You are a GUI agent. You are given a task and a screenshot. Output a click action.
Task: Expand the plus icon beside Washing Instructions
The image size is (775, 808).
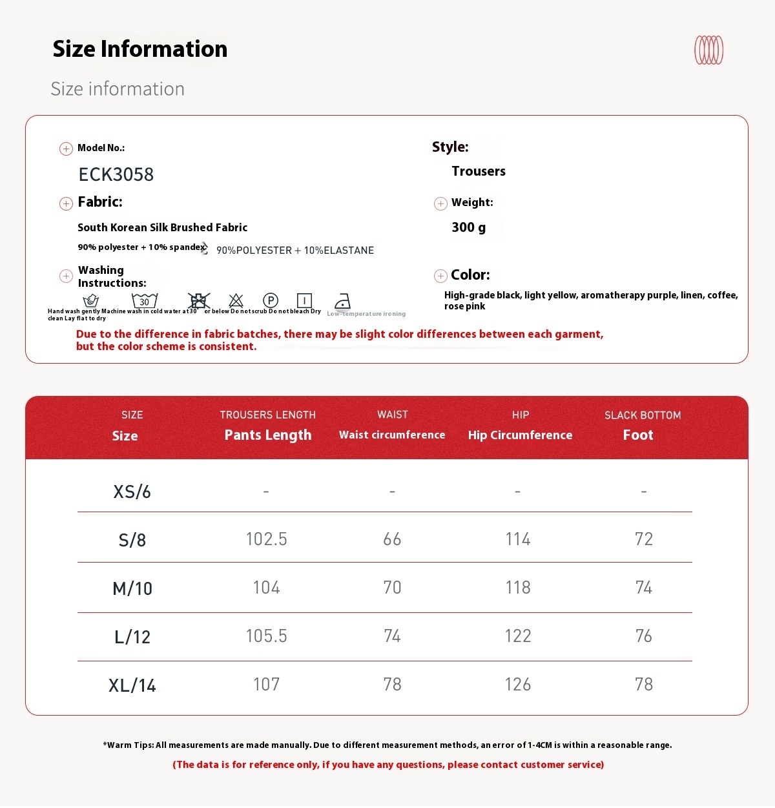[x=66, y=276]
